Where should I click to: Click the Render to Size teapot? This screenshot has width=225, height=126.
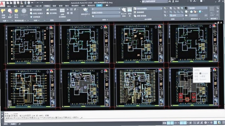click(x=85, y=11)
